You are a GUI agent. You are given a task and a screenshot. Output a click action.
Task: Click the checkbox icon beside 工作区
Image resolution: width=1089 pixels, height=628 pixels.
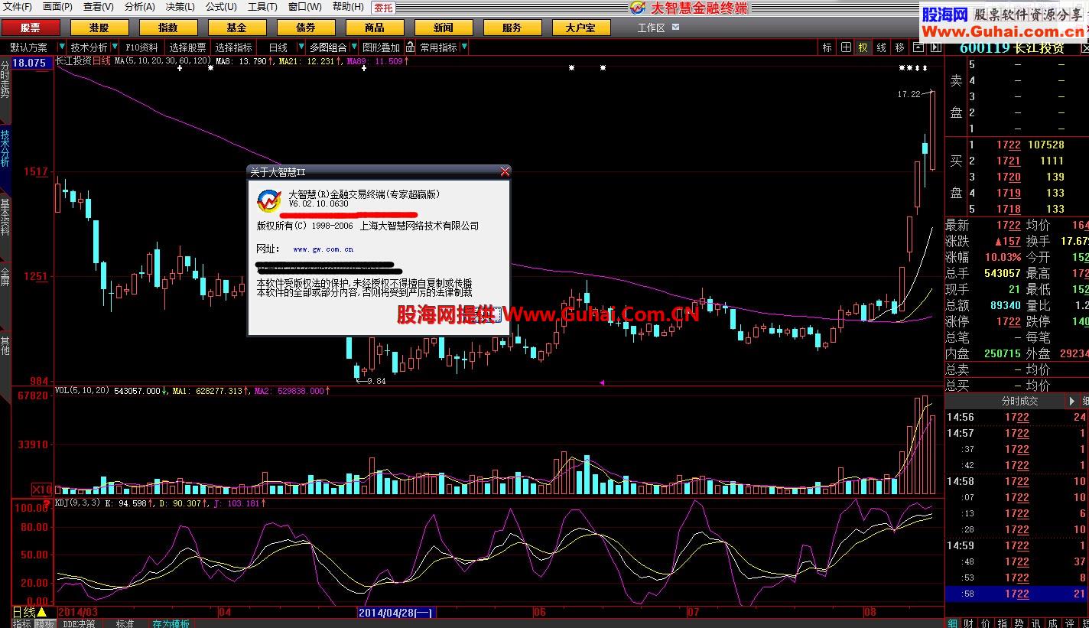pos(675,27)
